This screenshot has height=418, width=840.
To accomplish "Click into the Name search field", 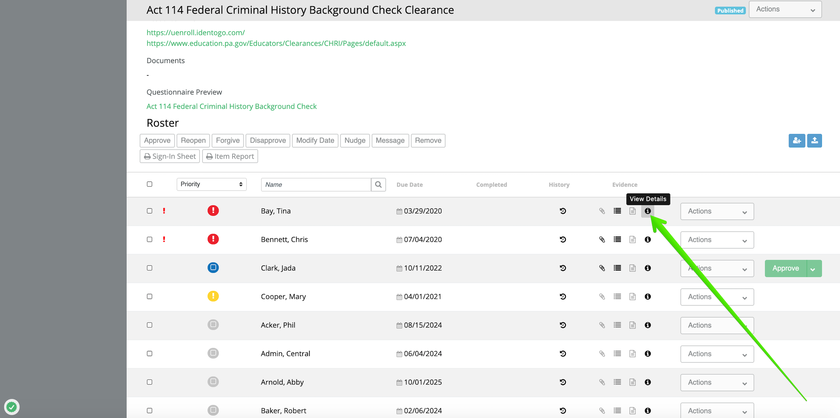I will click(x=316, y=185).
